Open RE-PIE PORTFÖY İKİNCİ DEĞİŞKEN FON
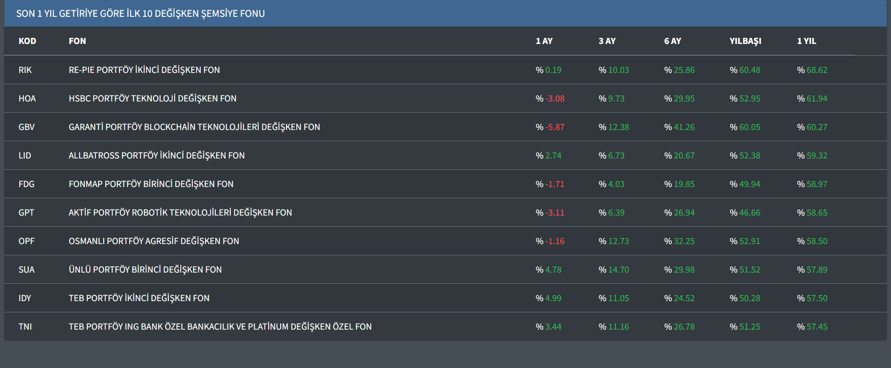 coord(144,70)
